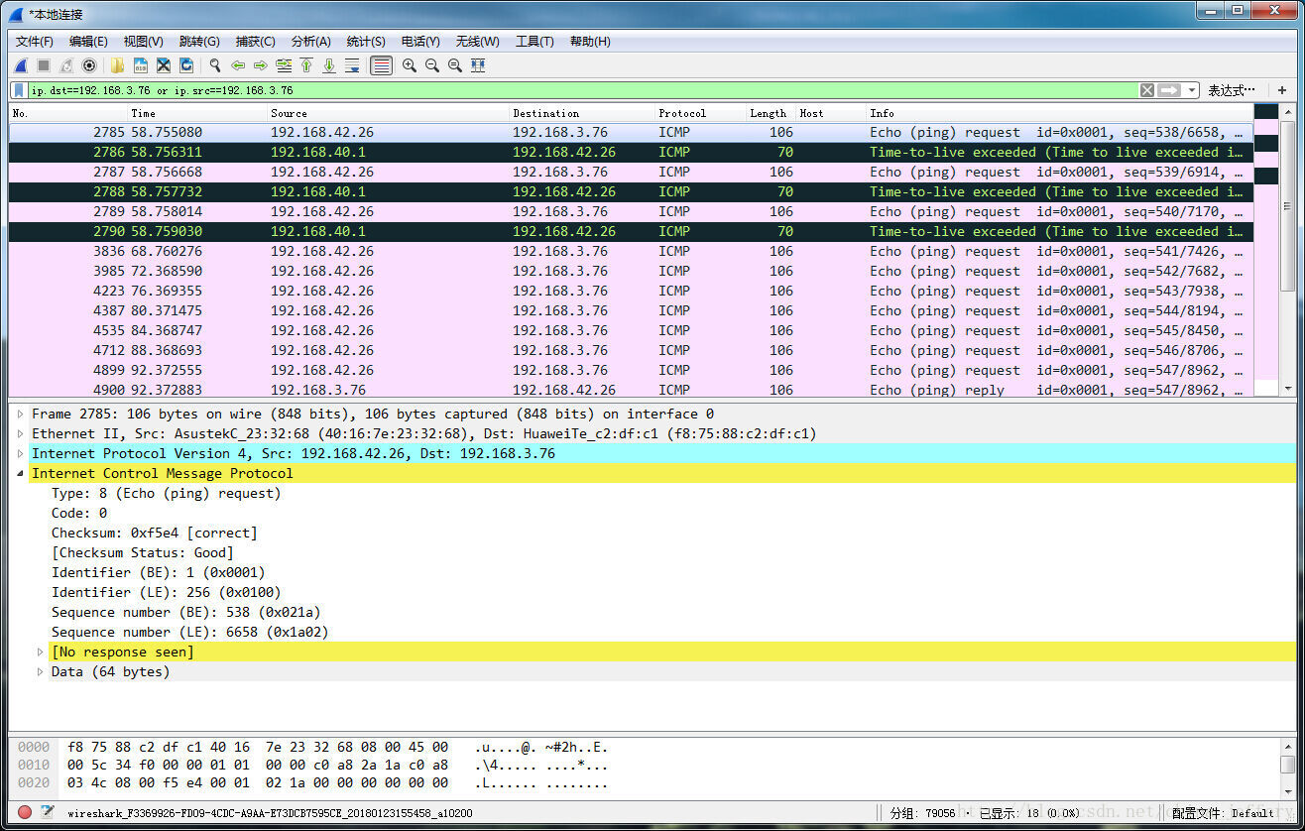
Task: Toggle the colorize packet list button
Action: (381, 65)
